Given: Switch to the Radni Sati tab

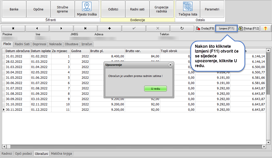Looking at the screenshot, I should tap(22, 44).
